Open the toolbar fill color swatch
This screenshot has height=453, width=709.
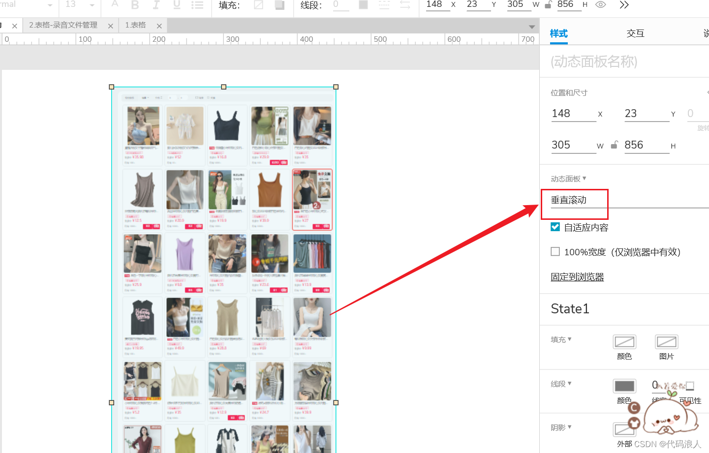tap(258, 5)
